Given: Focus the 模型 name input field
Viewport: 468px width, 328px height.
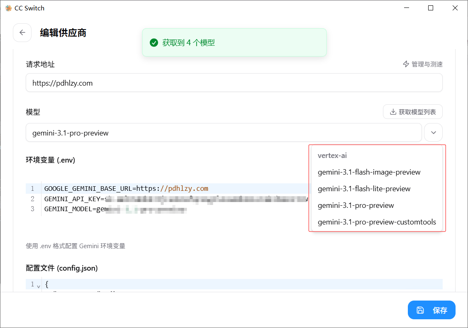Looking at the screenshot, I should click(x=224, y=133).
